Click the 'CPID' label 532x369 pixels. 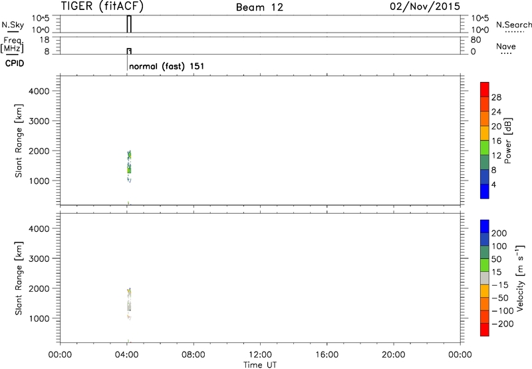pos(15,63)
